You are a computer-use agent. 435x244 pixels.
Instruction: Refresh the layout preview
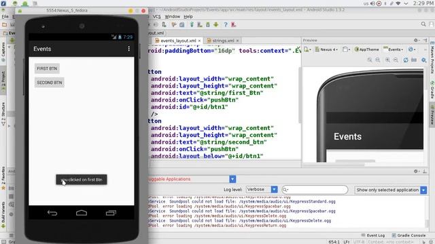tap(406, 60)
